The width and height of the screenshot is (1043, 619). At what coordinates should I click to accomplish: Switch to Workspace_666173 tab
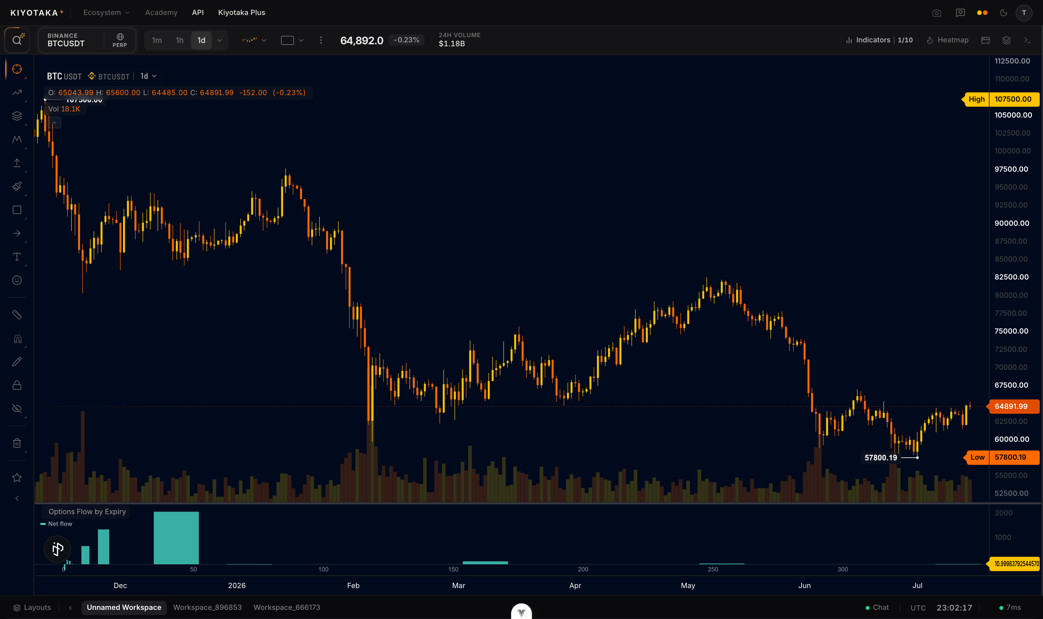click(287, 607)
